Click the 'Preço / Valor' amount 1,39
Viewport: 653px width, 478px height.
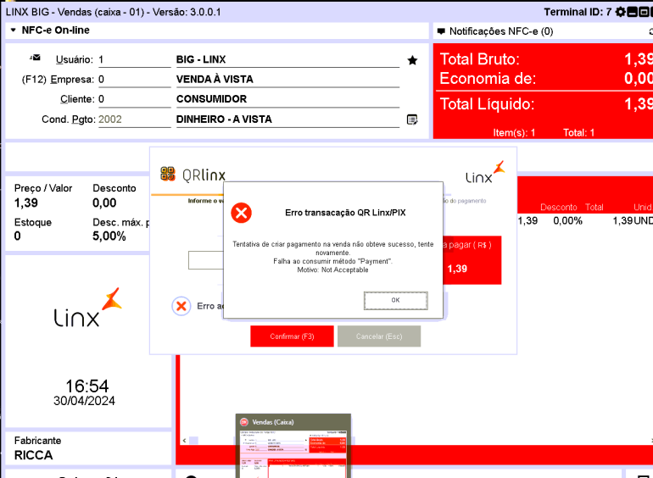[25, 203]
